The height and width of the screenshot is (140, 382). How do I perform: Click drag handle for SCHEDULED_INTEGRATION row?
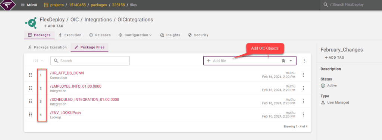pos(31,101)
